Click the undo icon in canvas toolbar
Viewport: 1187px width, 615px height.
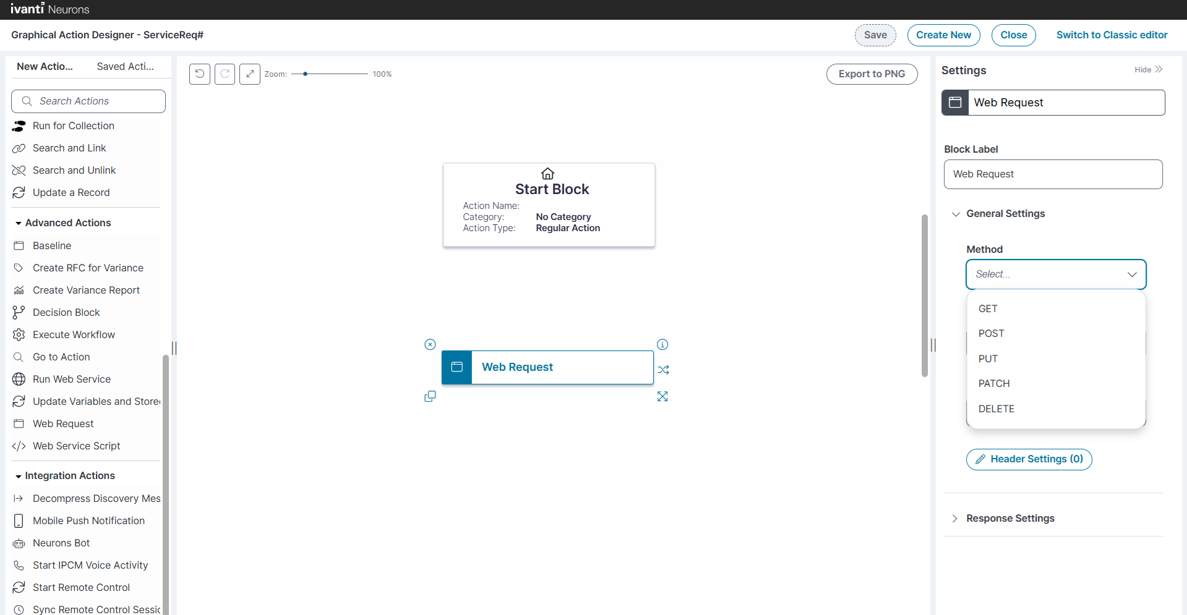tap(199, 74)
